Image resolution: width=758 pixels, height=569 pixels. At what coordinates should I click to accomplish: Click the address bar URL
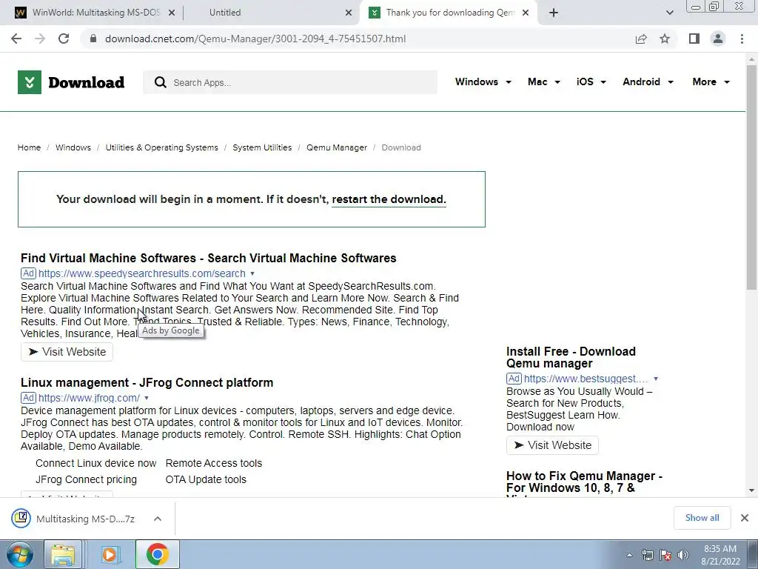pos(255,39)
